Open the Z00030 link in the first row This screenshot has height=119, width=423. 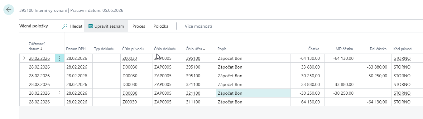click(x=130, y=58)
